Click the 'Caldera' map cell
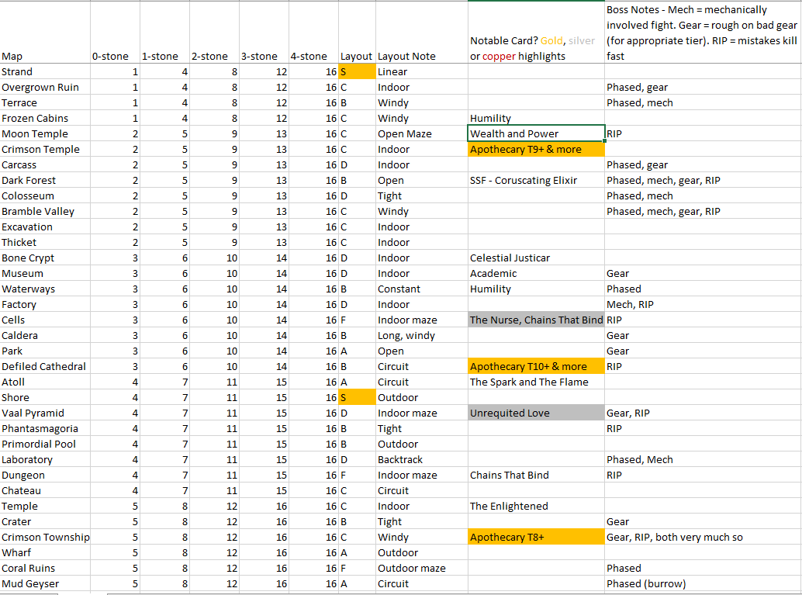802x595 pixels. [x=45, y=335]
